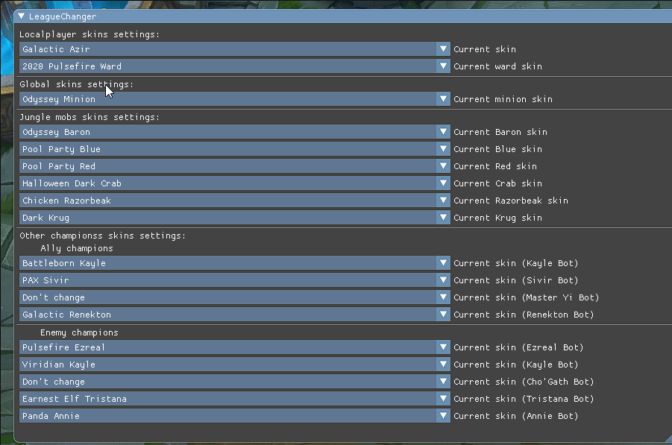Open the Viridian Kayle combo box
This screenshot has width=672, height=445.
(234, 364)
